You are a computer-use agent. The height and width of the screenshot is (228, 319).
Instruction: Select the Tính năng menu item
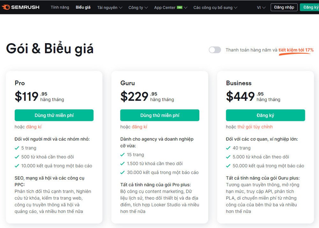click(60, 7)
